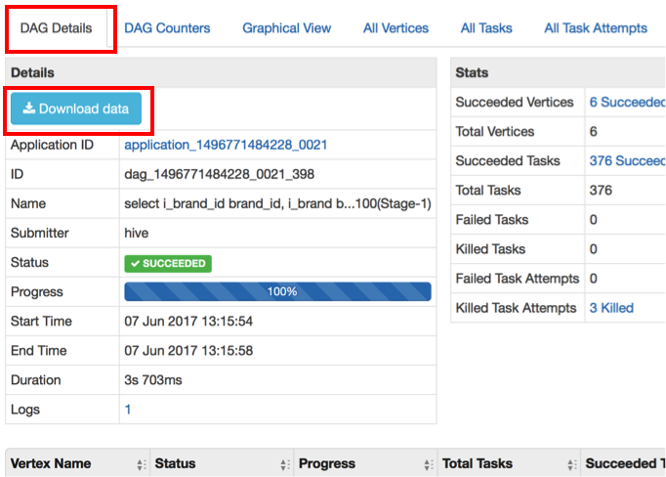Switch to the DAG Counters tab
Viewport: 666px width, 477px height.
[167, 28]
